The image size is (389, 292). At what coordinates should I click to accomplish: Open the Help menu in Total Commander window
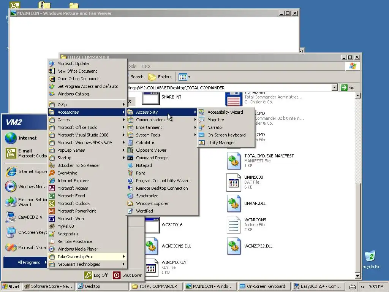click(x=145, y=66)
